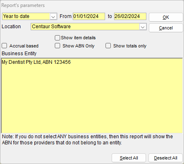Open the Year to date dropdown arrow

pyautogui.click(x=53, y=16)
